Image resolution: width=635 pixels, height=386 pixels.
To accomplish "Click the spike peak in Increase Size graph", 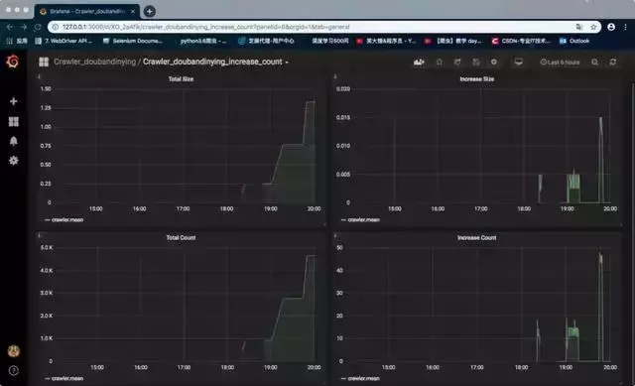I will click(x=600, y=118).
